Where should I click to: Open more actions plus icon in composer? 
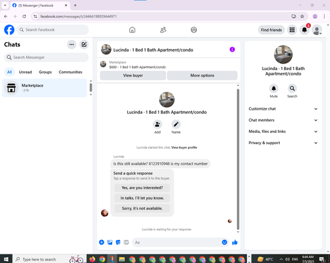pos(102,243)
